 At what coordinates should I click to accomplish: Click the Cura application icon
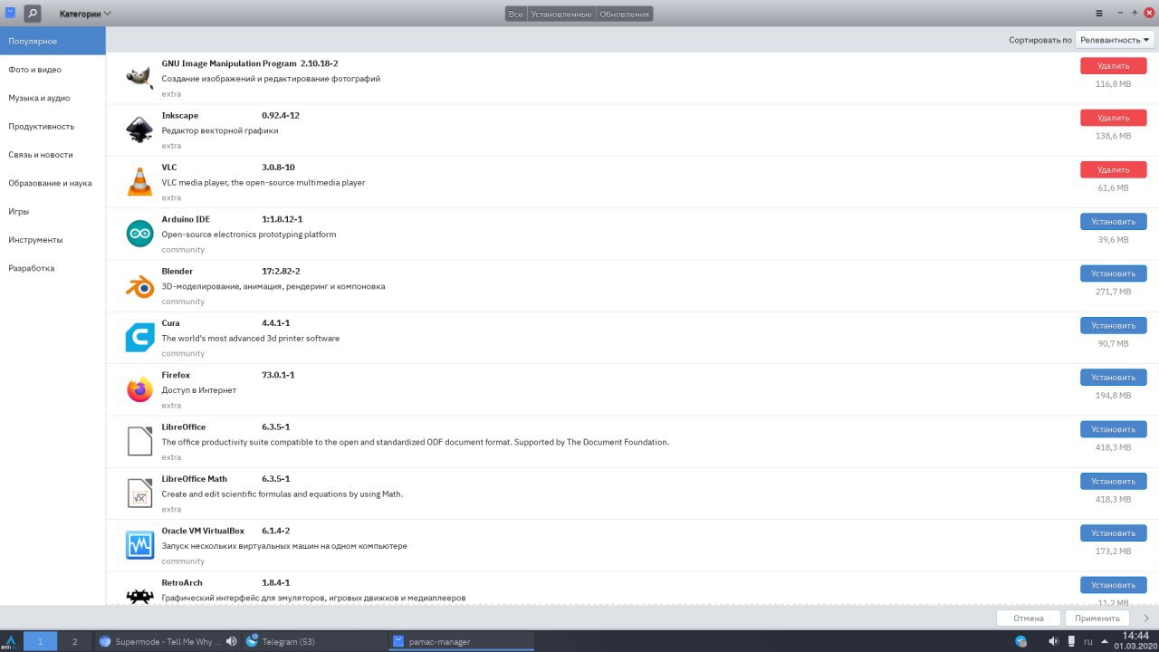(139, 338)
